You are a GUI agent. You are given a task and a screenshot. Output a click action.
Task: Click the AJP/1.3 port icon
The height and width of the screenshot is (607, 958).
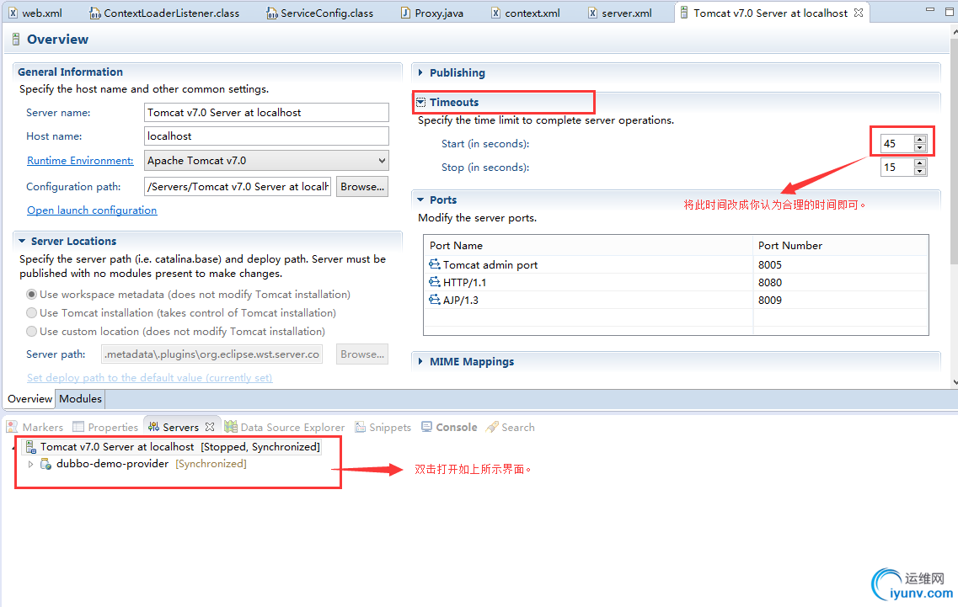coord(435,300)
